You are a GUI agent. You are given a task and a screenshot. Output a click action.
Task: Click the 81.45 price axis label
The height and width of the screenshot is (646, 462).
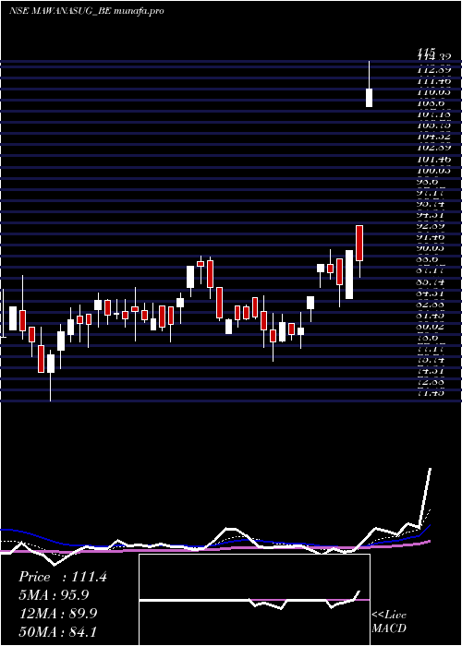click(x=431, y=316)
